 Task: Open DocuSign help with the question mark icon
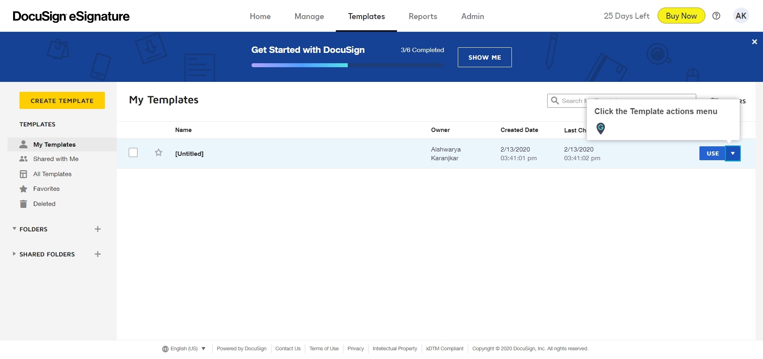(717, 16)
